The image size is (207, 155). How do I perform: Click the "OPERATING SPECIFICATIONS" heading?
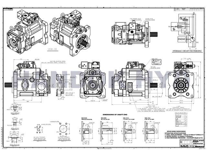tap(175, 133)
